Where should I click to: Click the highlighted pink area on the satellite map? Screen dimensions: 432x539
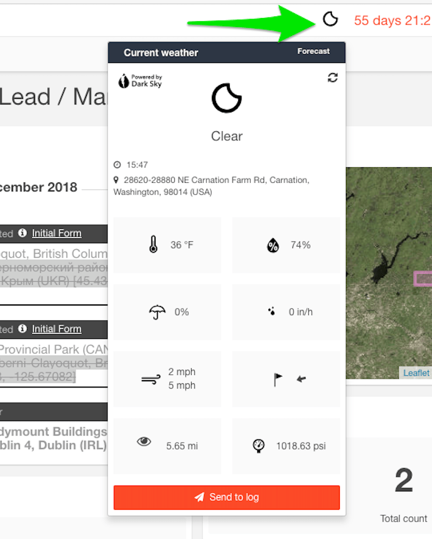[422, 279]
